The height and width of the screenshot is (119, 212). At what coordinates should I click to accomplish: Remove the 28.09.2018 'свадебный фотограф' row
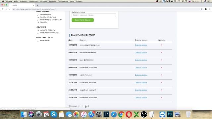coord(161,97)
